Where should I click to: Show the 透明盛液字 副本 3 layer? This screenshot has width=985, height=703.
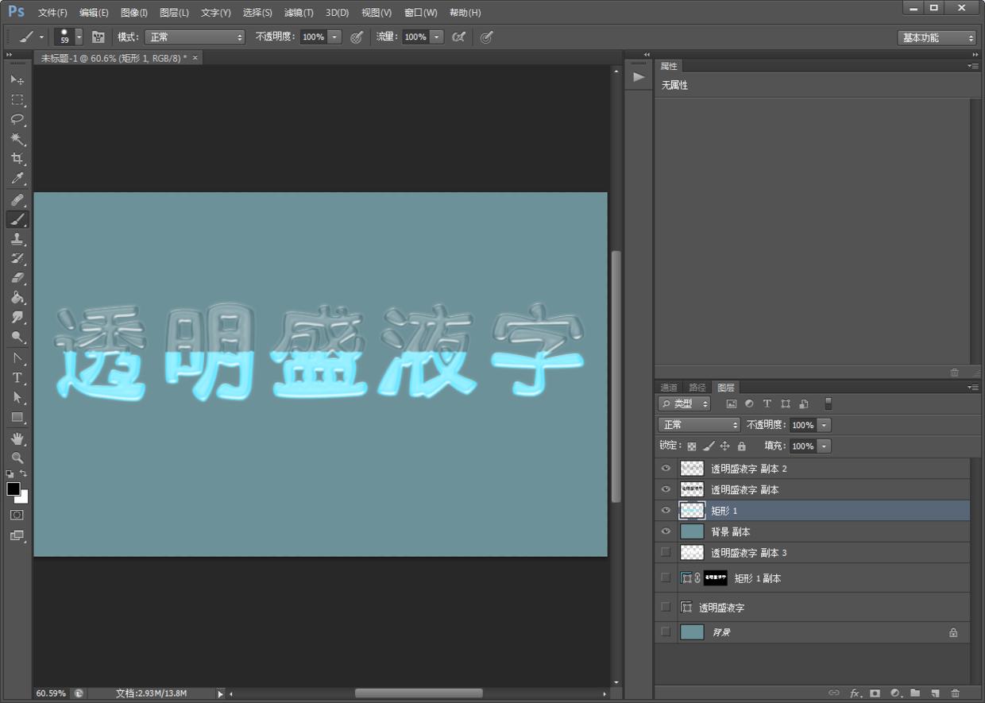pyautogui.click(x=666, y=552)
